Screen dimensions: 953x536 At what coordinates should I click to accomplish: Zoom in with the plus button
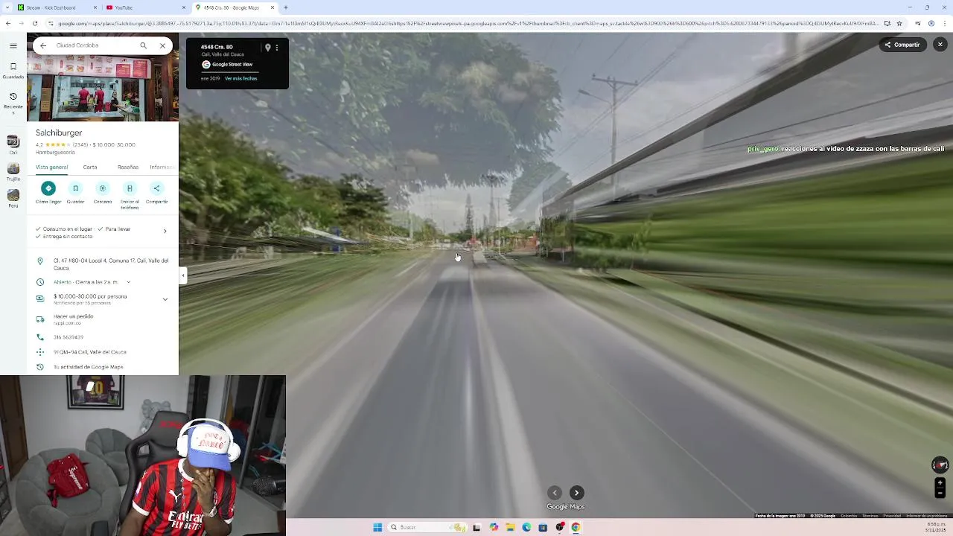(x=940, y=483)
